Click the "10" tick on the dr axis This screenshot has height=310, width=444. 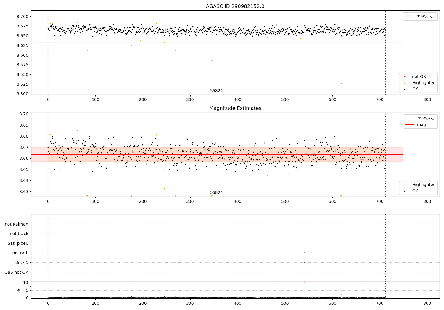pos(26,283)
